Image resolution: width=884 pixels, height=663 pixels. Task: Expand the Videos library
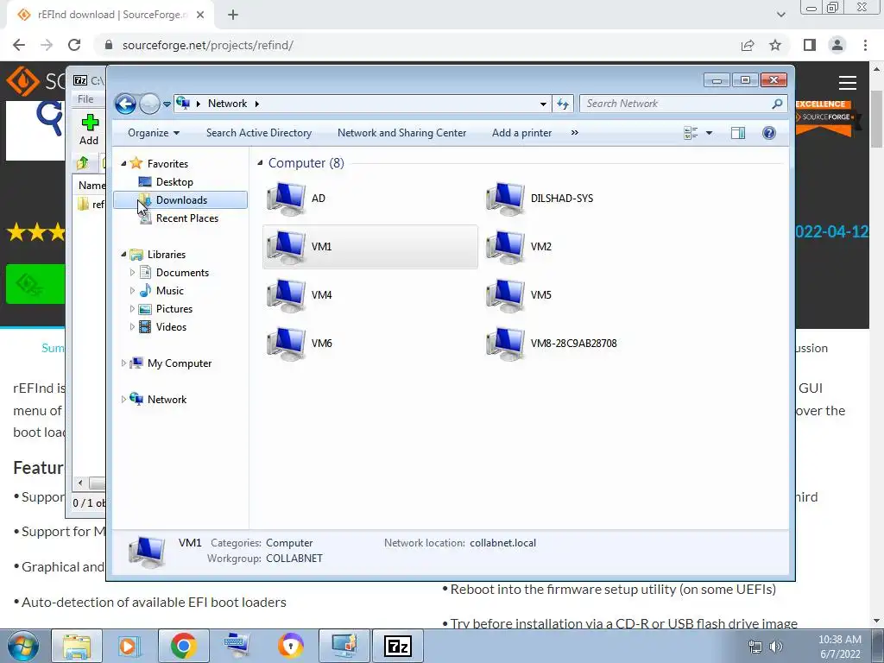[132, 327]
